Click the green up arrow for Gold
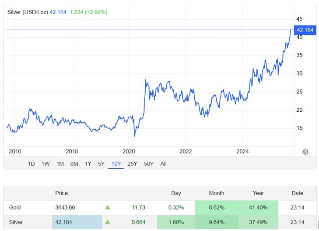 tap(107, 207)
